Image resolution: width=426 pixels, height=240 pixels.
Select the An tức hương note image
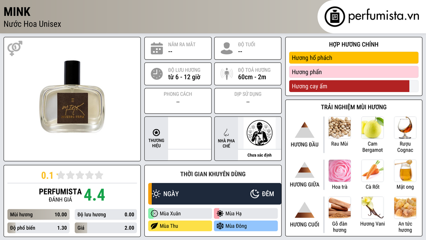[405, 207]
